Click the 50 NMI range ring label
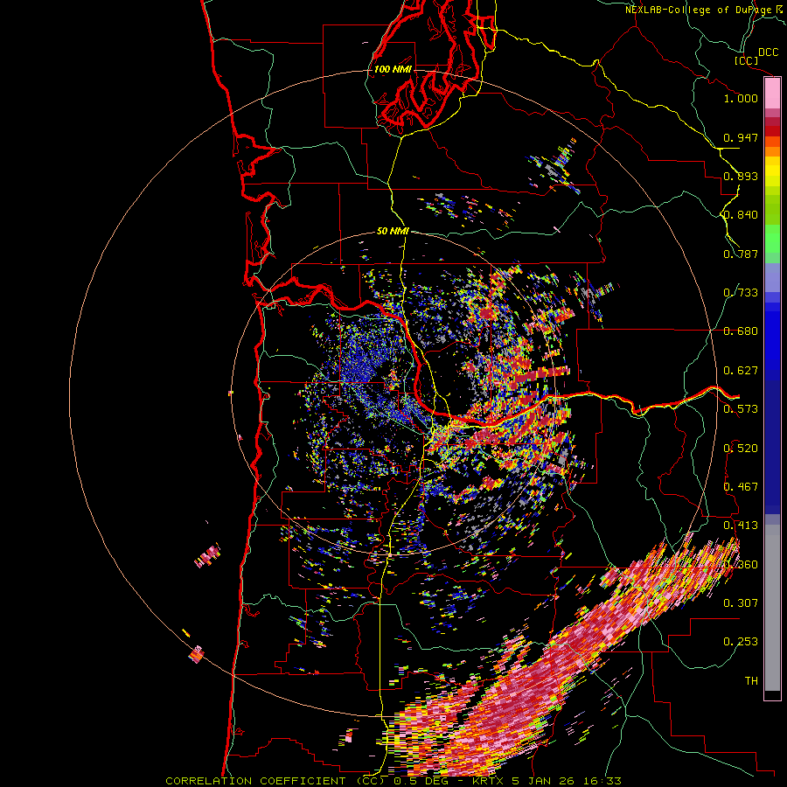The height and width of the screenshot is (787, 787). [x=393, y=232]
